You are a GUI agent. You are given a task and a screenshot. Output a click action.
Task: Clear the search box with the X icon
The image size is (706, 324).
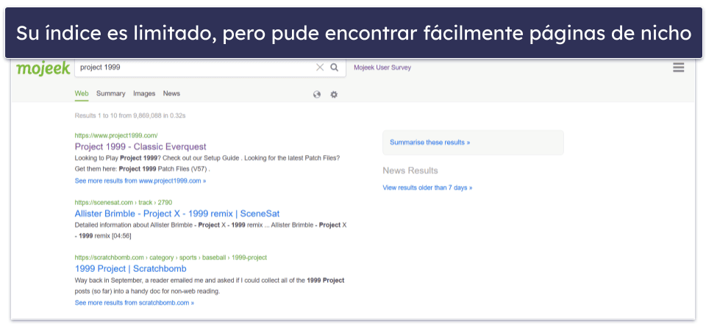pos(320,68)
